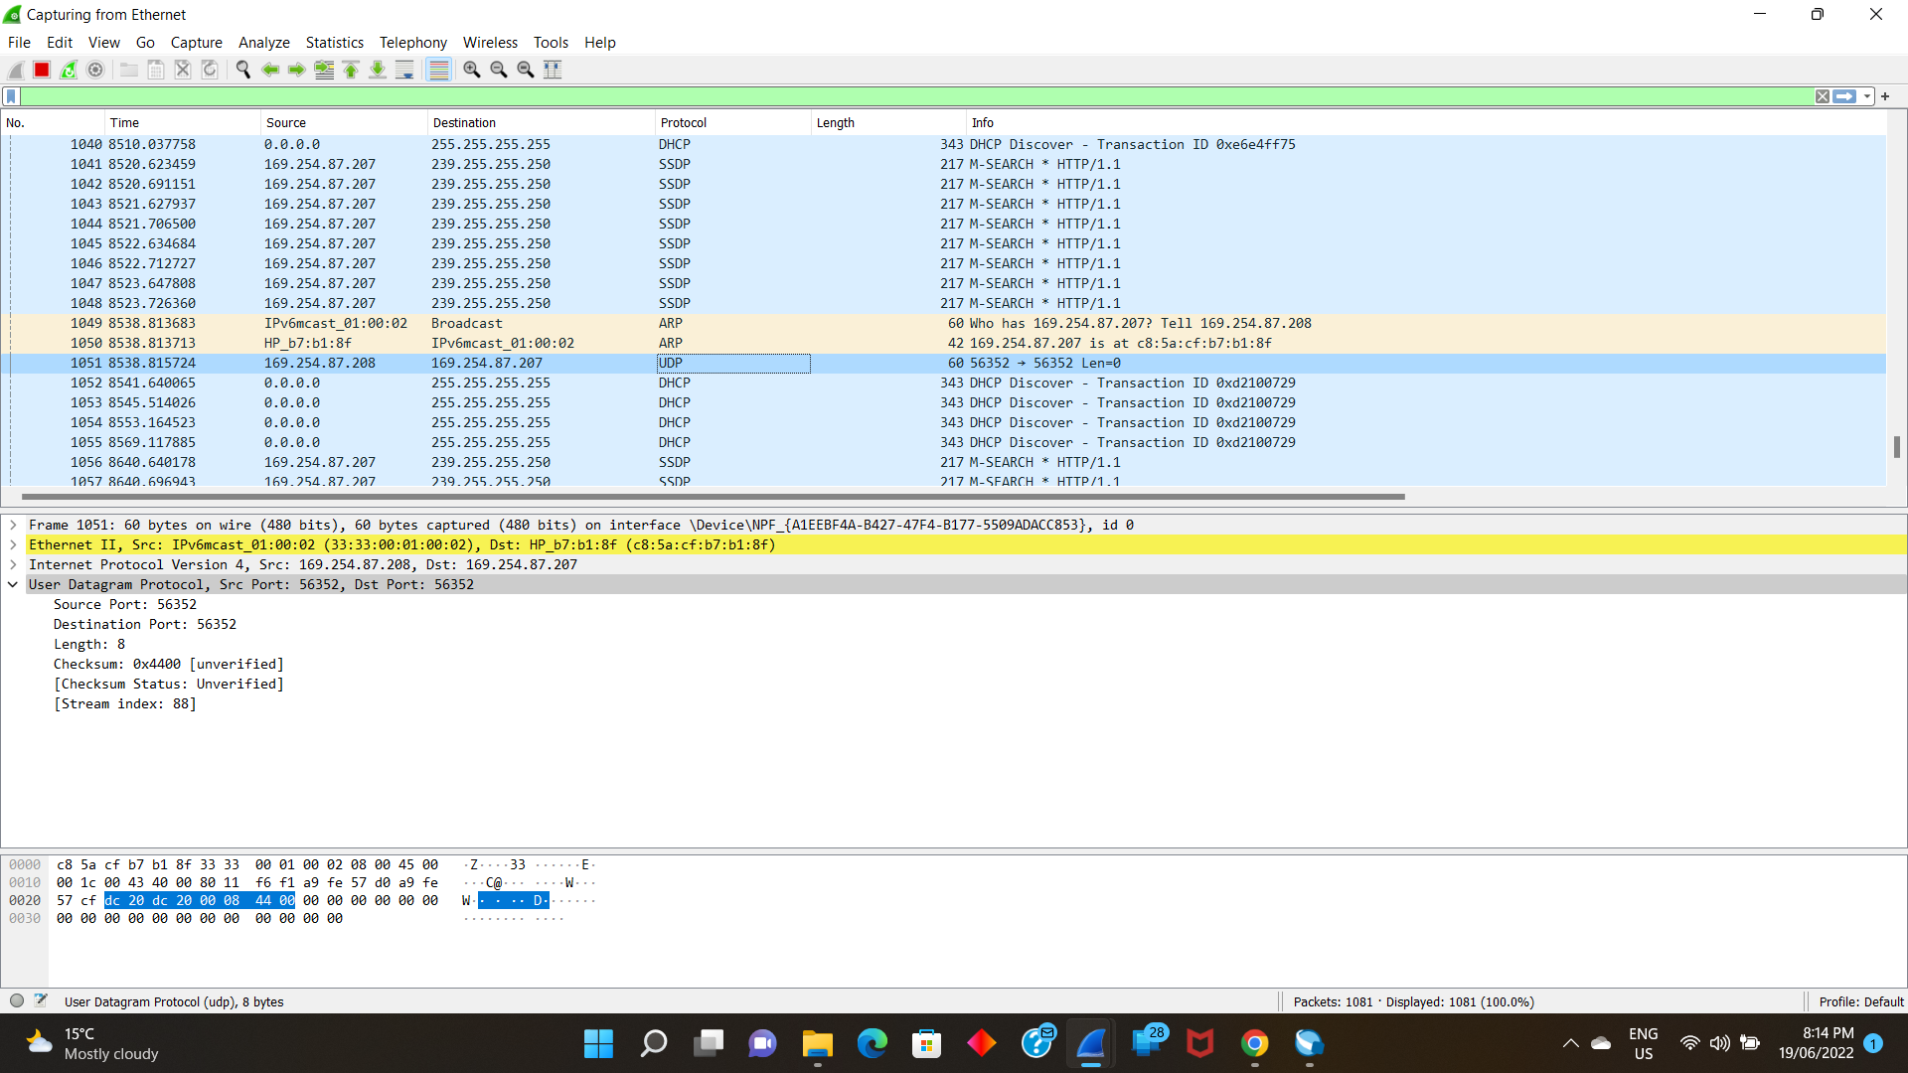This screenshot has height=1073, width=1908.
Task: Open Windows Start menu on taskbar
Action: coord(598,1043)
